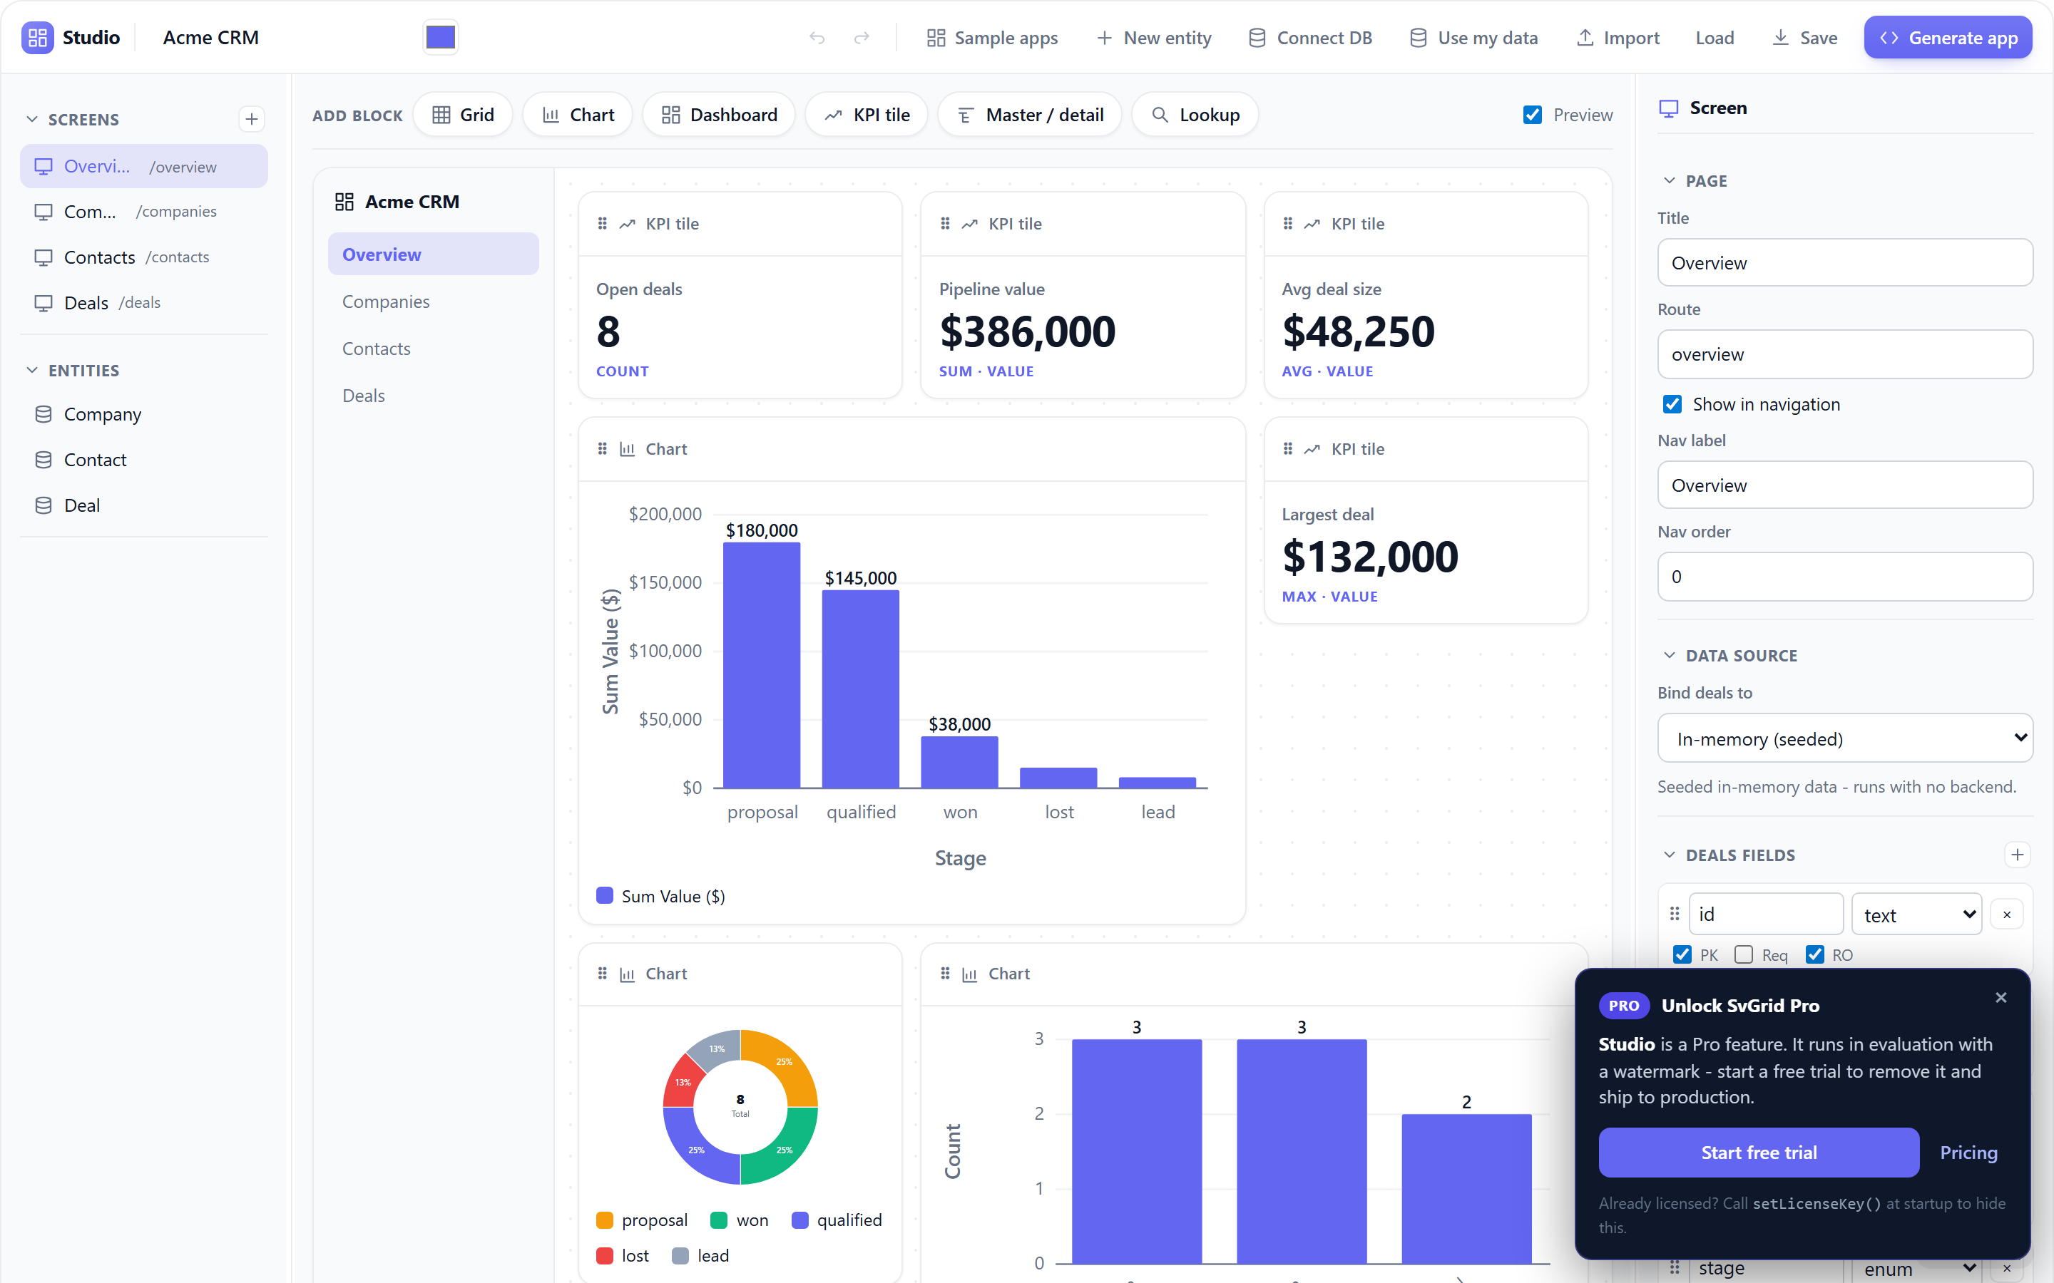
Task: Grab the id field row drag handle
Action: click(x=1675, y=914)
